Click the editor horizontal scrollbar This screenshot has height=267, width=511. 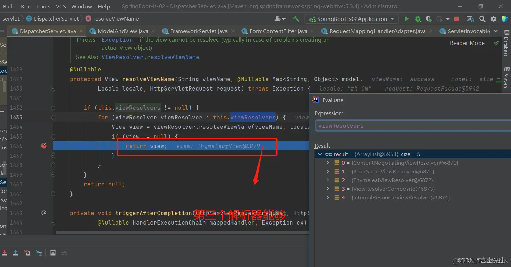pos(182,232)
